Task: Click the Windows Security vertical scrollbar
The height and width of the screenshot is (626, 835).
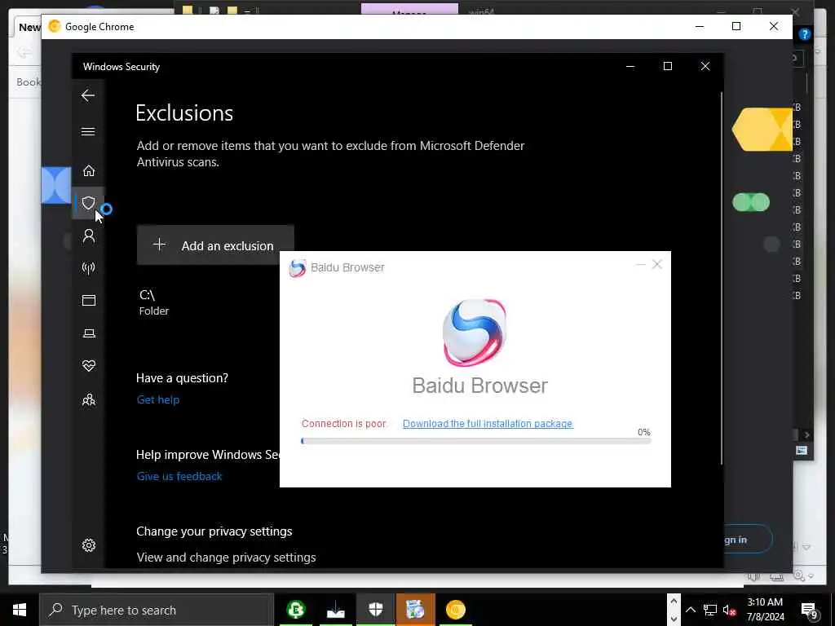Action: click(x=721, y=277)
